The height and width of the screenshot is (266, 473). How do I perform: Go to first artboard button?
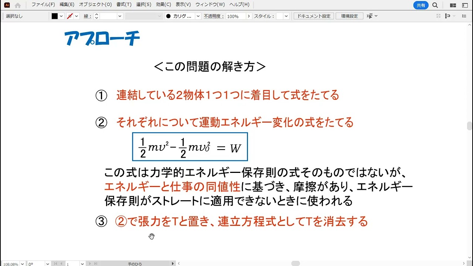pyautogui.click(x=56, y=264)
